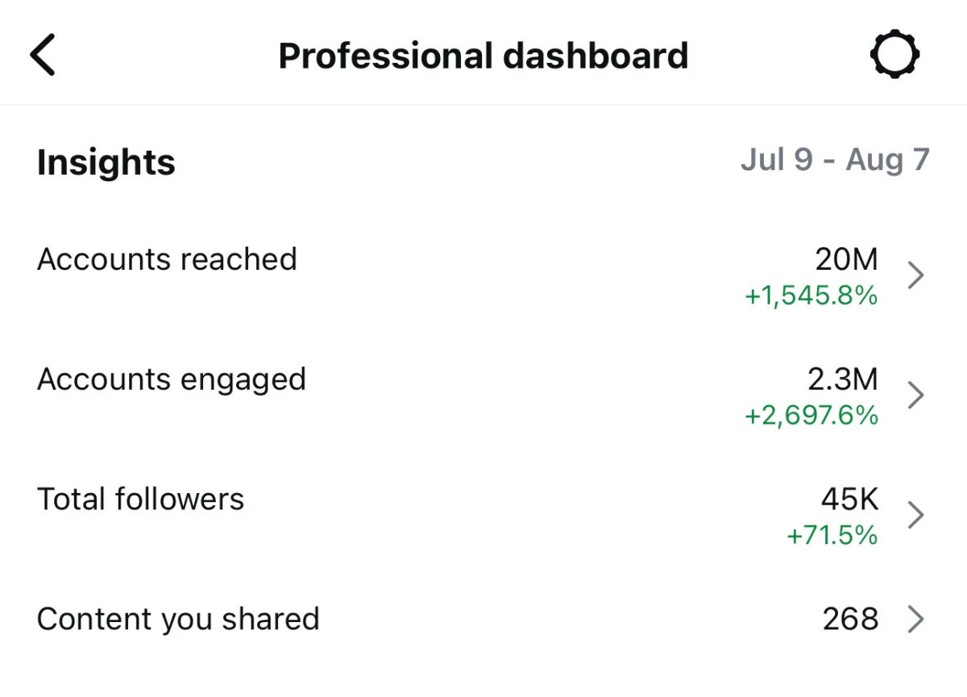Click the Insights section heading

coord(106,162)
